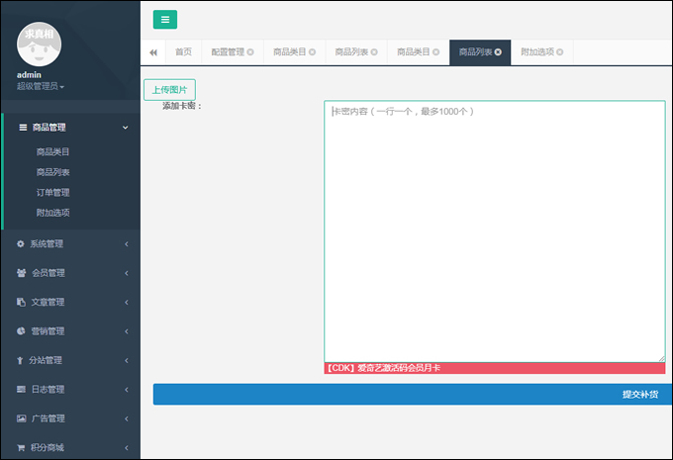Click the admin username text
This screenshot has width=673, height=460.
coord(29,74)
